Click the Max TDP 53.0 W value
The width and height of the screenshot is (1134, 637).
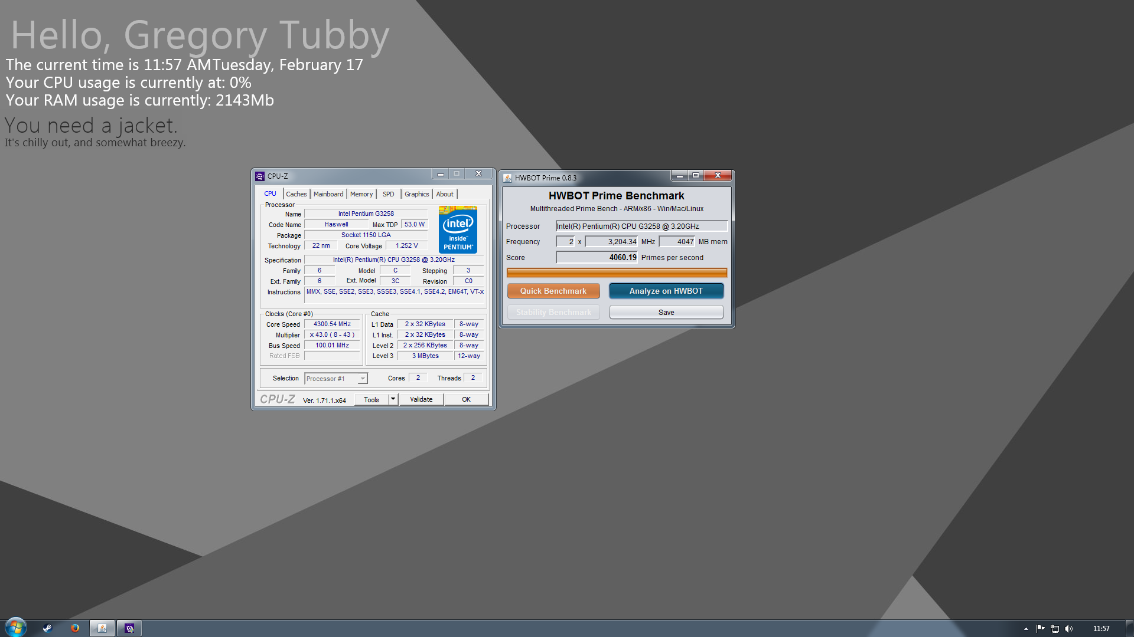pos(415,225)
